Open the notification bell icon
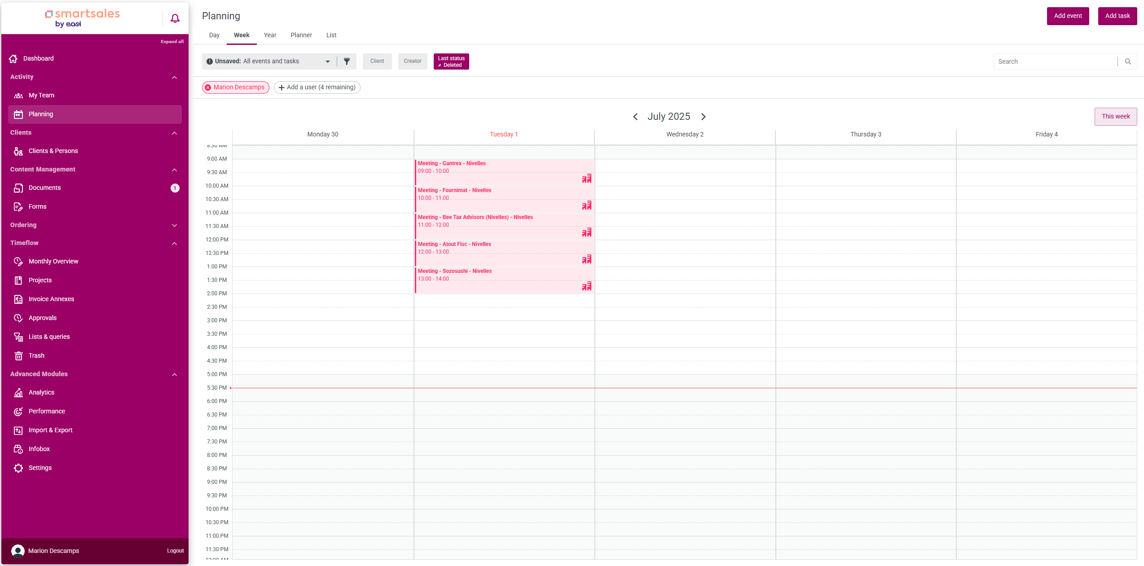 pyautogui.click(x=175, y=18)
